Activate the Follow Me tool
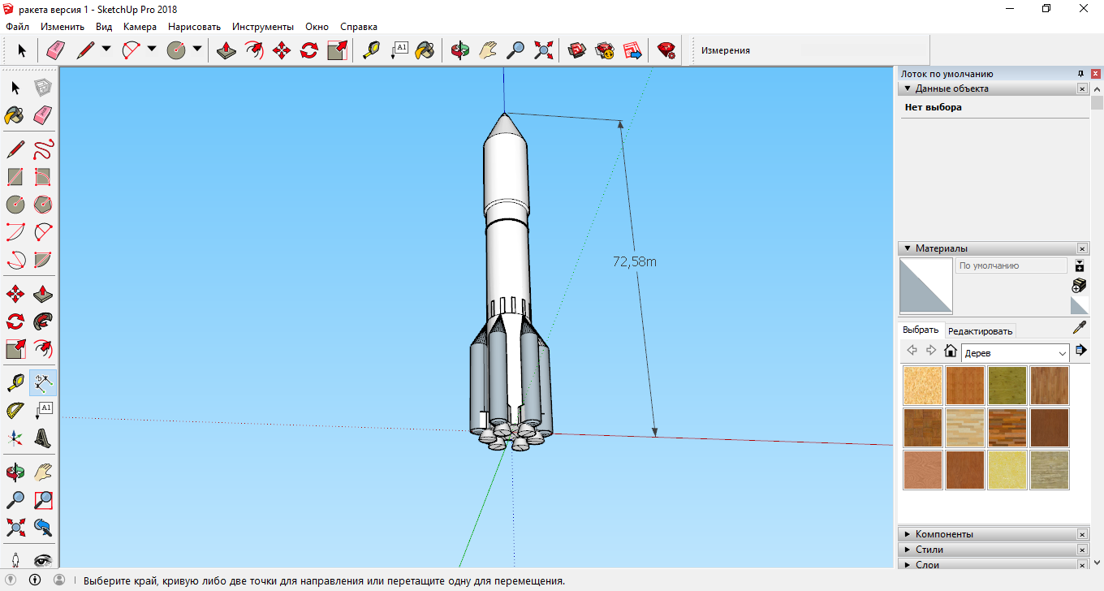1104x591 pixels. click(x=43, y=321)
